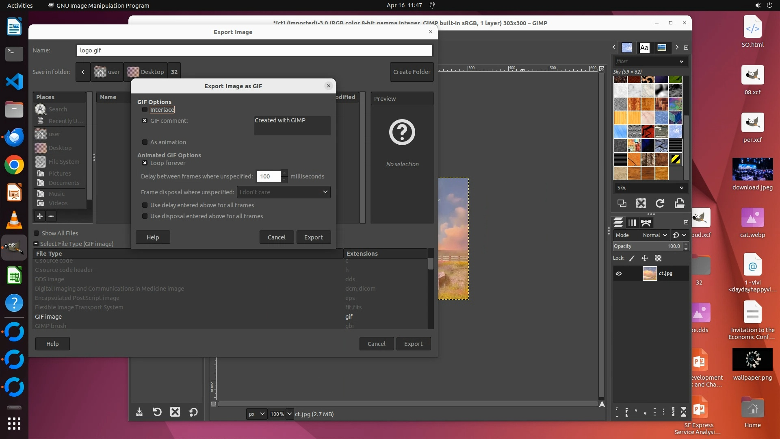Collapse the Select File Type expander

tap(36, 244)
